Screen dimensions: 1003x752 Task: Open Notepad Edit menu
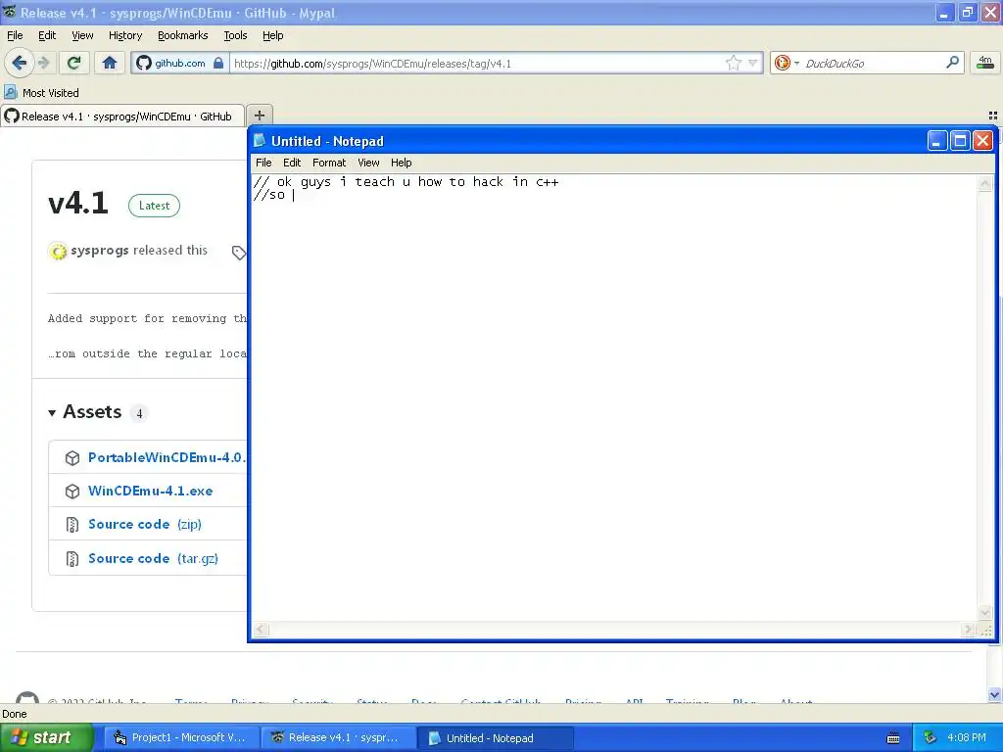(292, 163)
